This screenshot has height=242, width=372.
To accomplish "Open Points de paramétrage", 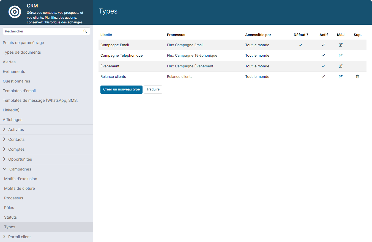I will click(23, 43).
